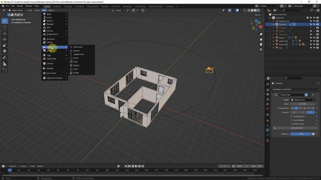Open the timeline Marker menu

point(40,166)
